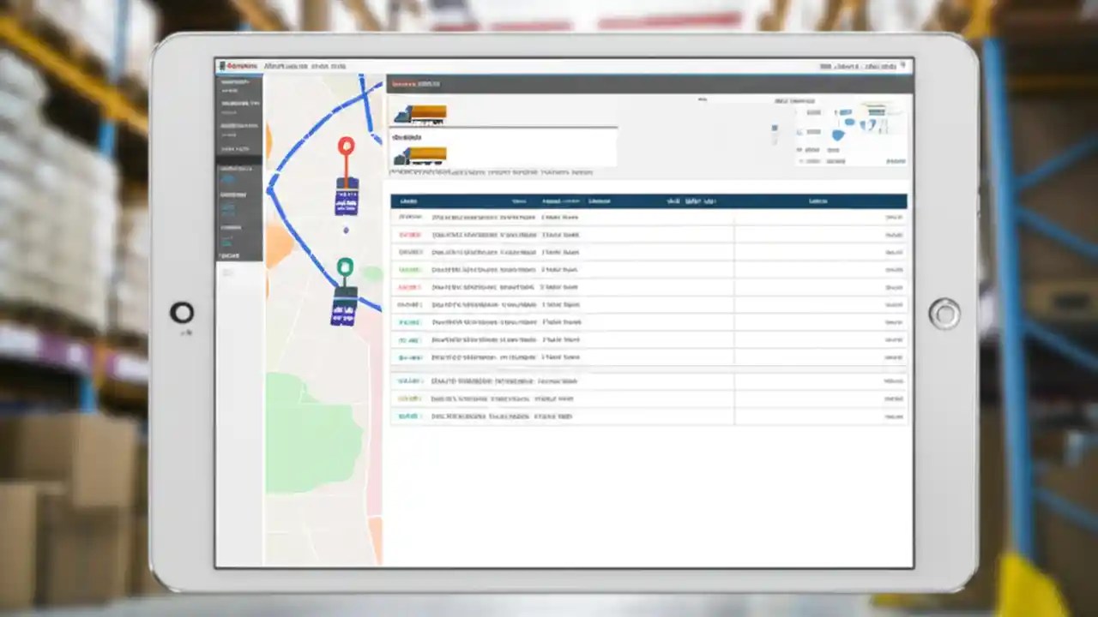Click the link in the last column of the first row
Viewport: 1098px width, 617px height.
click(x=895, y=217)
